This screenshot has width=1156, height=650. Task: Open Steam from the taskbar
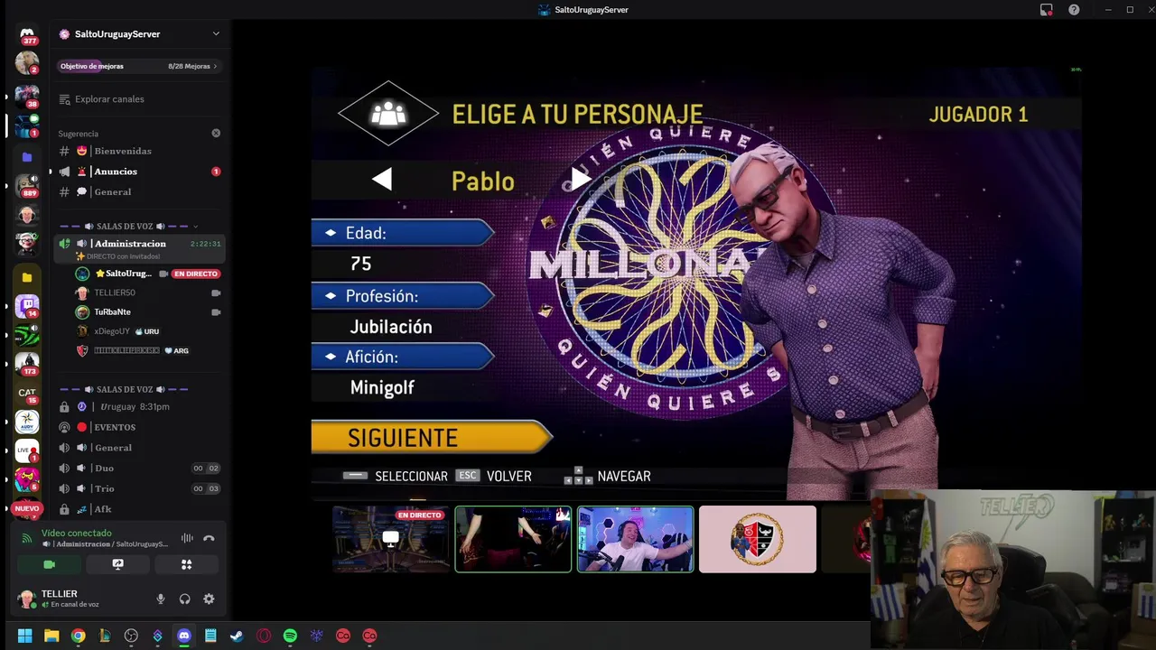pyautogui.click(x=237, y=636)
